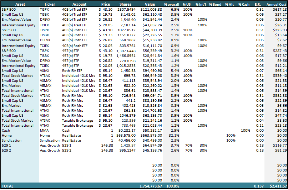The height and width of the screenshot is (190, 288).
Task: Select the 0.11 expense ratio cell
Action: pos(260,125)
